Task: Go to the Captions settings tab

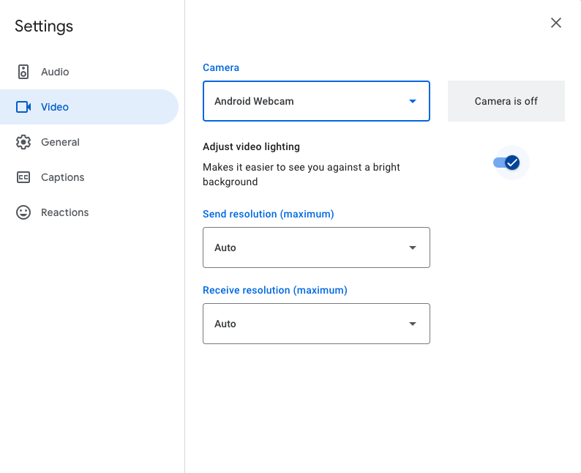Action: [62, 177]
